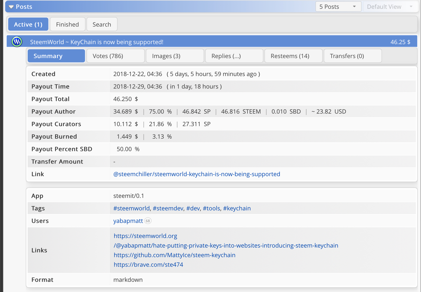
Task: Click the 68 reputation badge next to yabapmatt
Action: pos(148,221)
